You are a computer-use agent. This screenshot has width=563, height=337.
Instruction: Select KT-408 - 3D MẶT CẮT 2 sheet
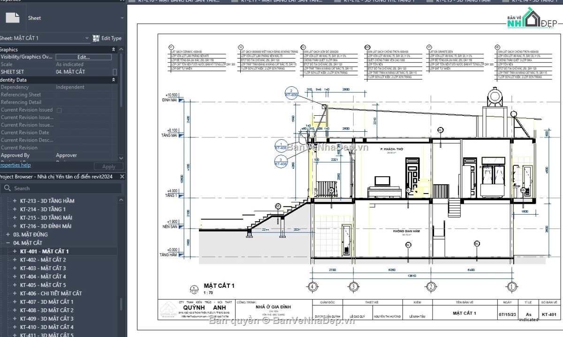(46, 310)
